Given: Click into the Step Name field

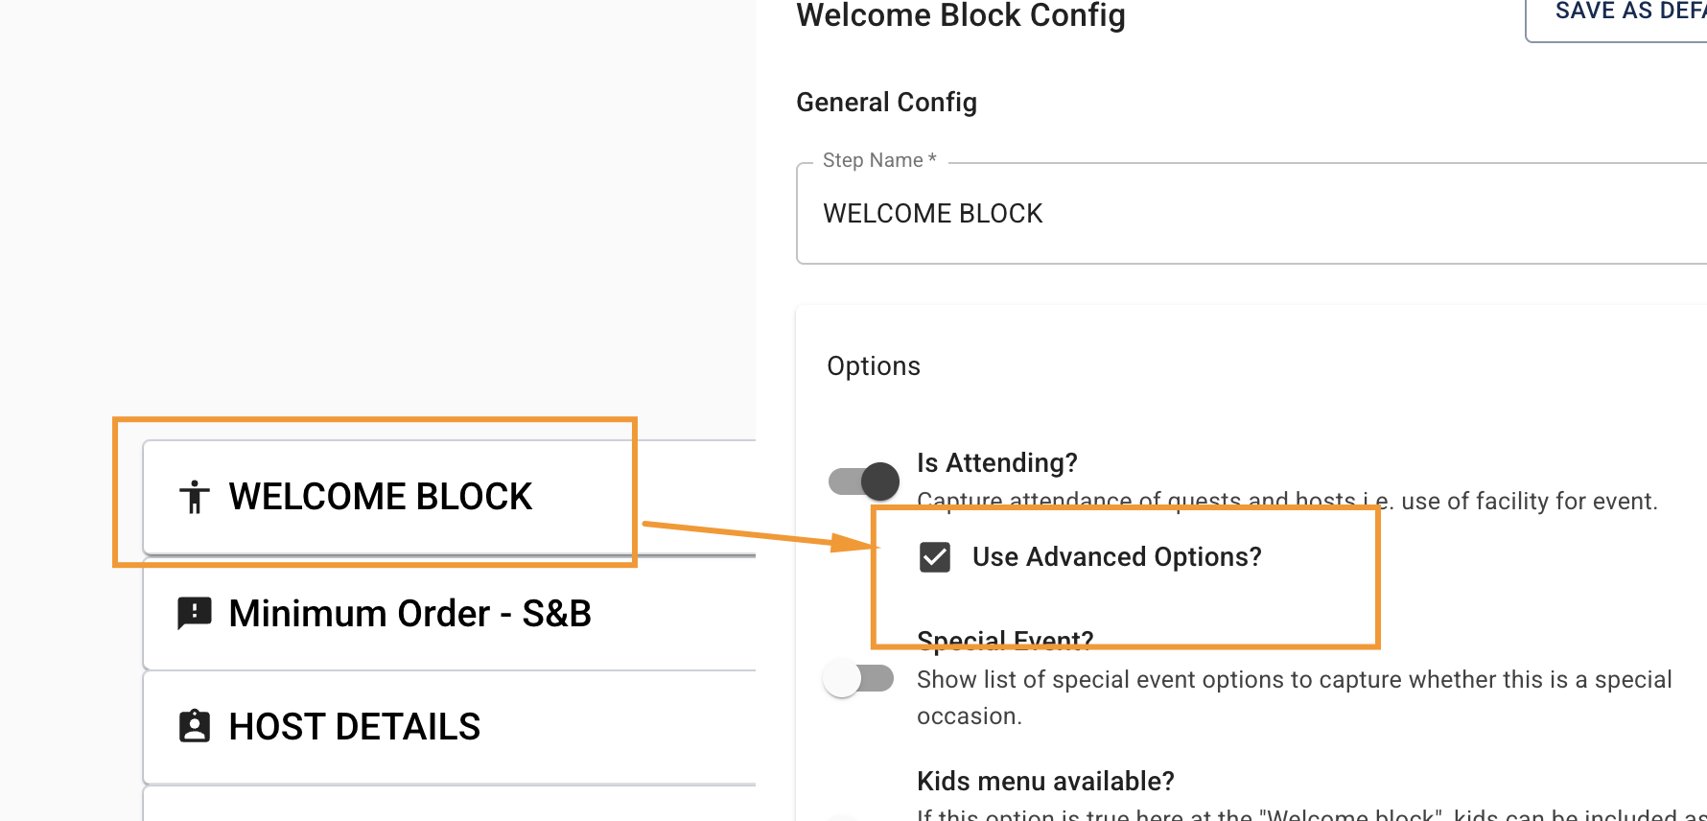Looking at the screenshot, I should click(1251, 214).
